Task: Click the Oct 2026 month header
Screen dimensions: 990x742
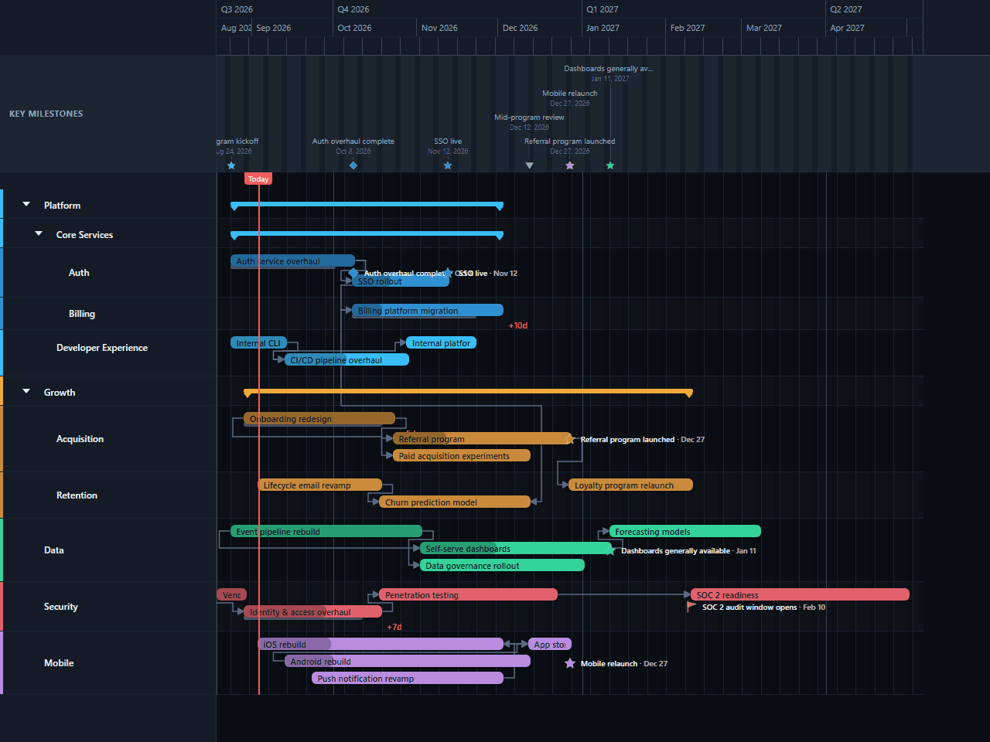Action: [354, 28]
